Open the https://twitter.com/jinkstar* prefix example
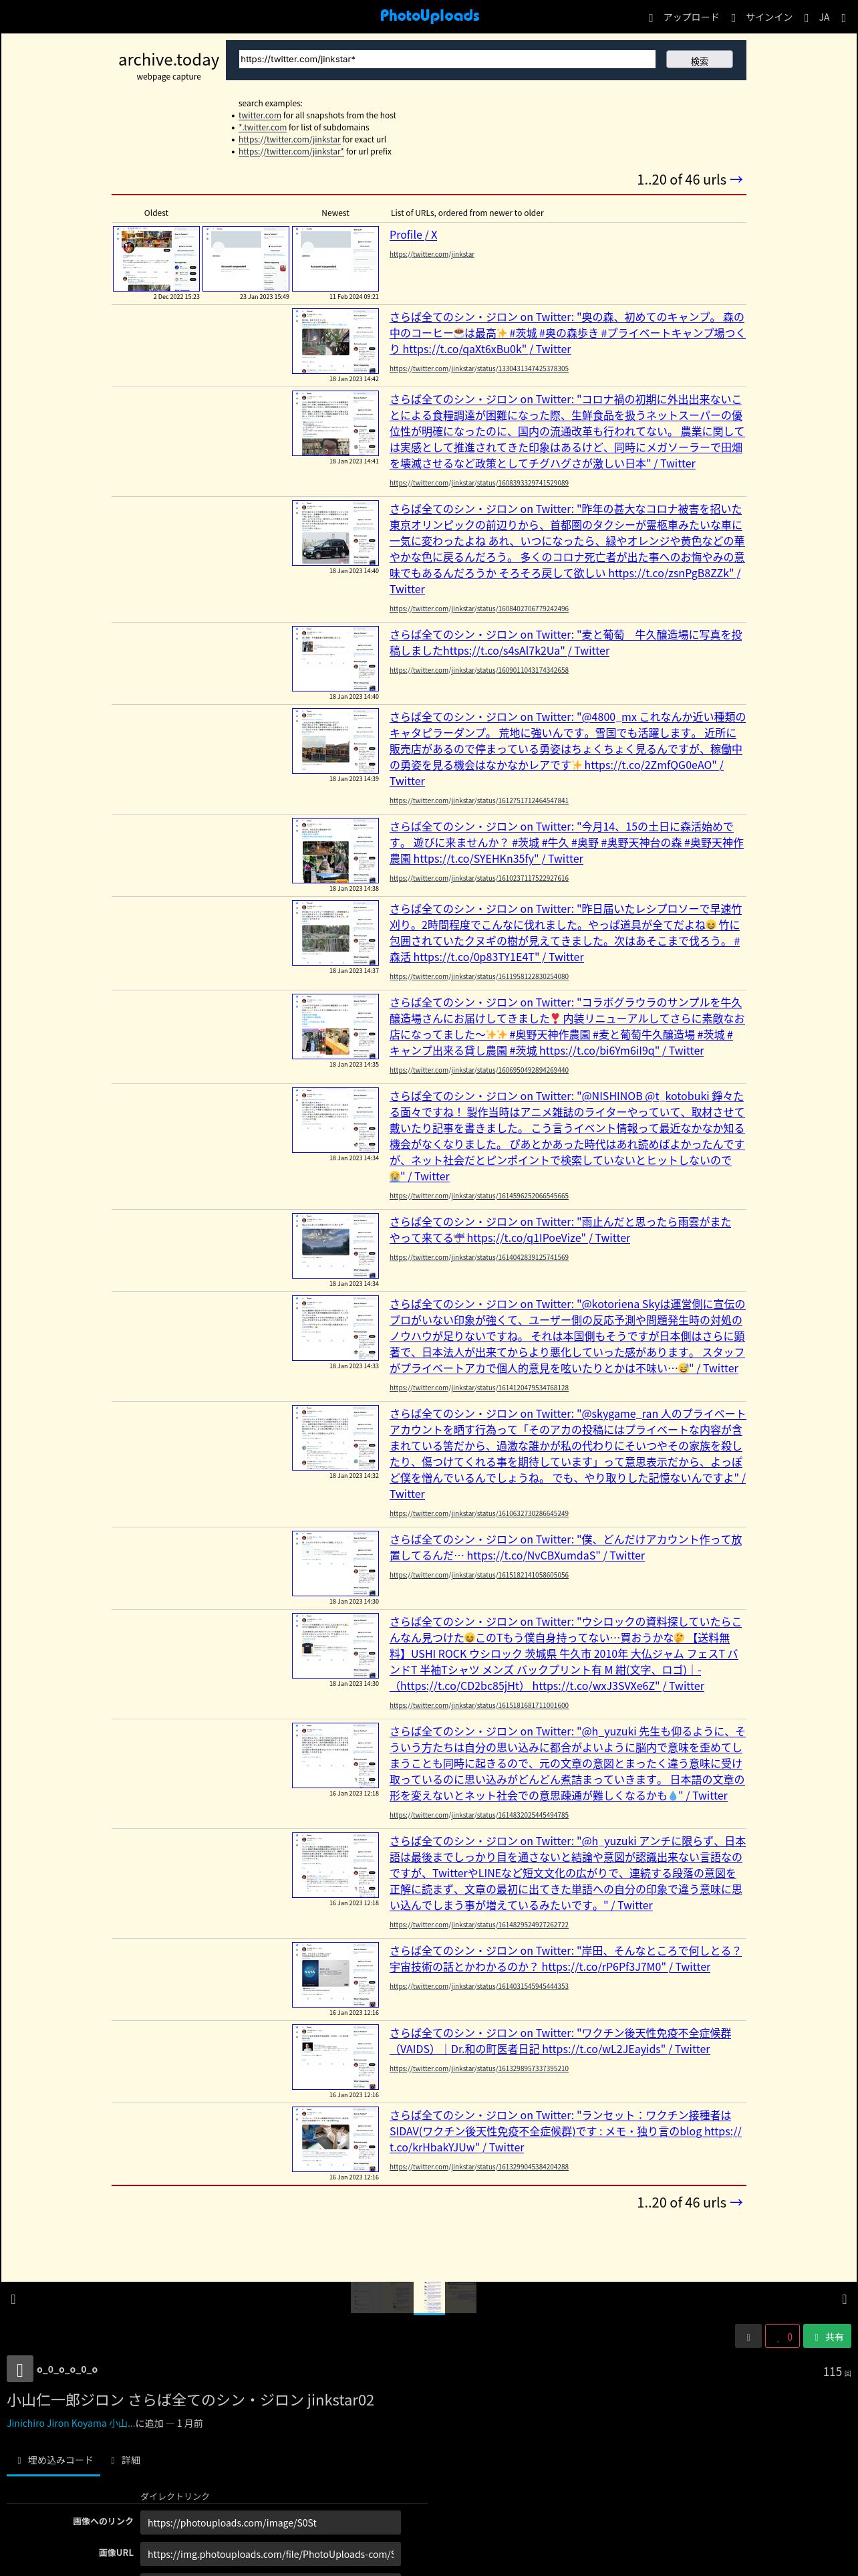This screenshot has height=2576, width=858. tap(291, 152)
